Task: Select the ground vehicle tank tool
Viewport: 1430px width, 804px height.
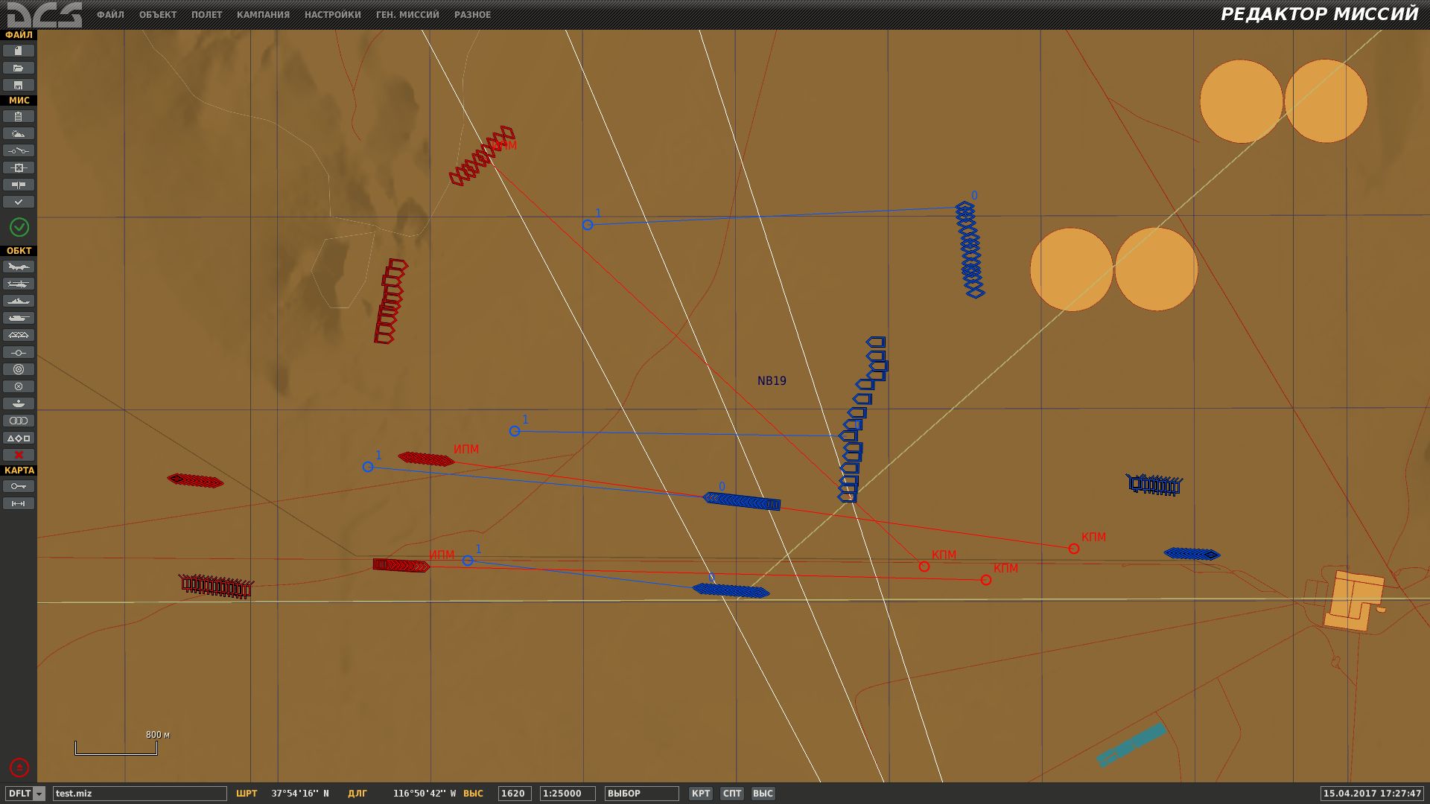Action: pyautogui.click(x=19, y=318)
